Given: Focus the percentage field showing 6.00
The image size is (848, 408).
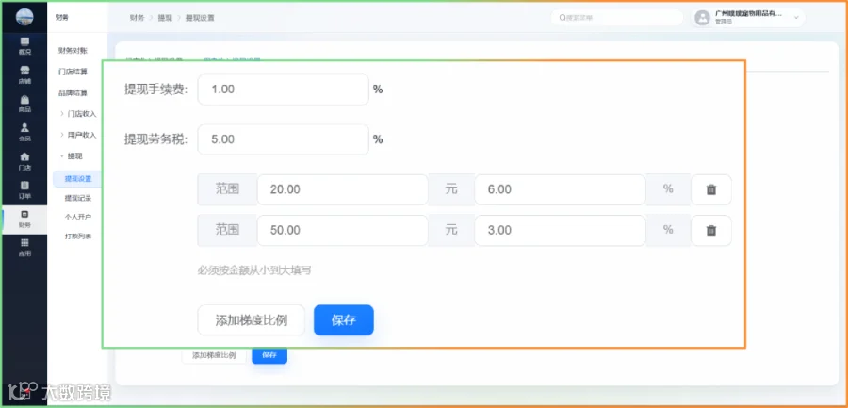Looking at the screenshot, I should click(x=560, y=189).
